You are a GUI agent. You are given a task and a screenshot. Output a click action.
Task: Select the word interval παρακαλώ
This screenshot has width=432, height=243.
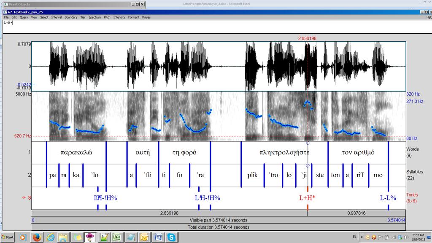click(76, 153)
